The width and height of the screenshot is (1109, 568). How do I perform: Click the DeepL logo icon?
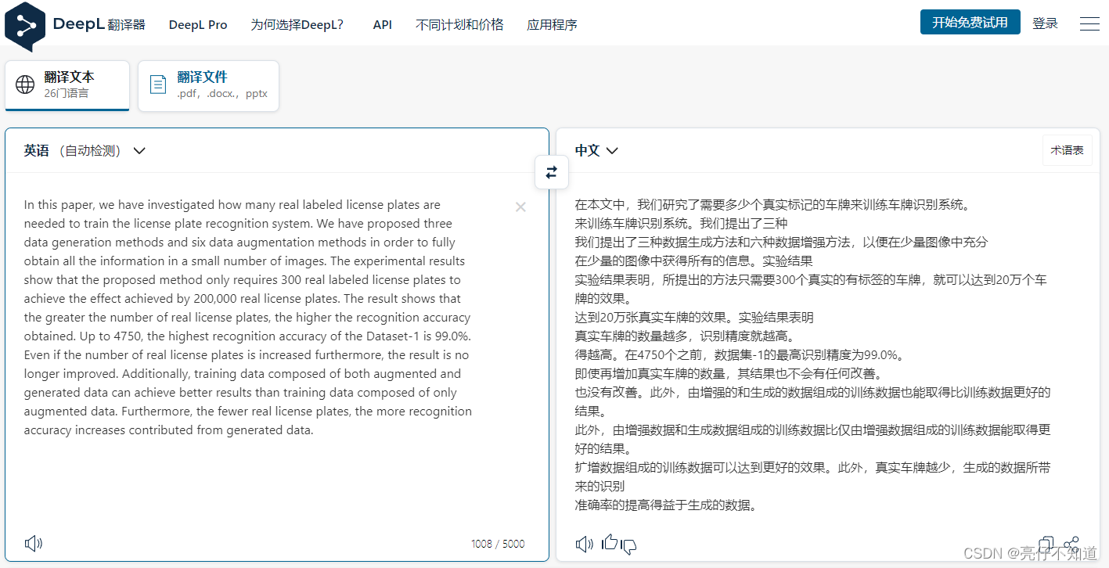click(25, 27)
